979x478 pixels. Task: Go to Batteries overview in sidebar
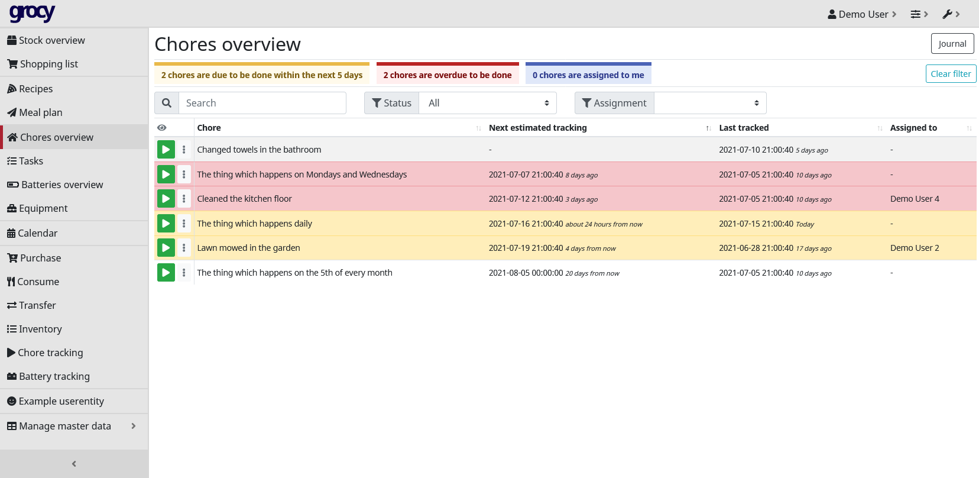point(61,185)
